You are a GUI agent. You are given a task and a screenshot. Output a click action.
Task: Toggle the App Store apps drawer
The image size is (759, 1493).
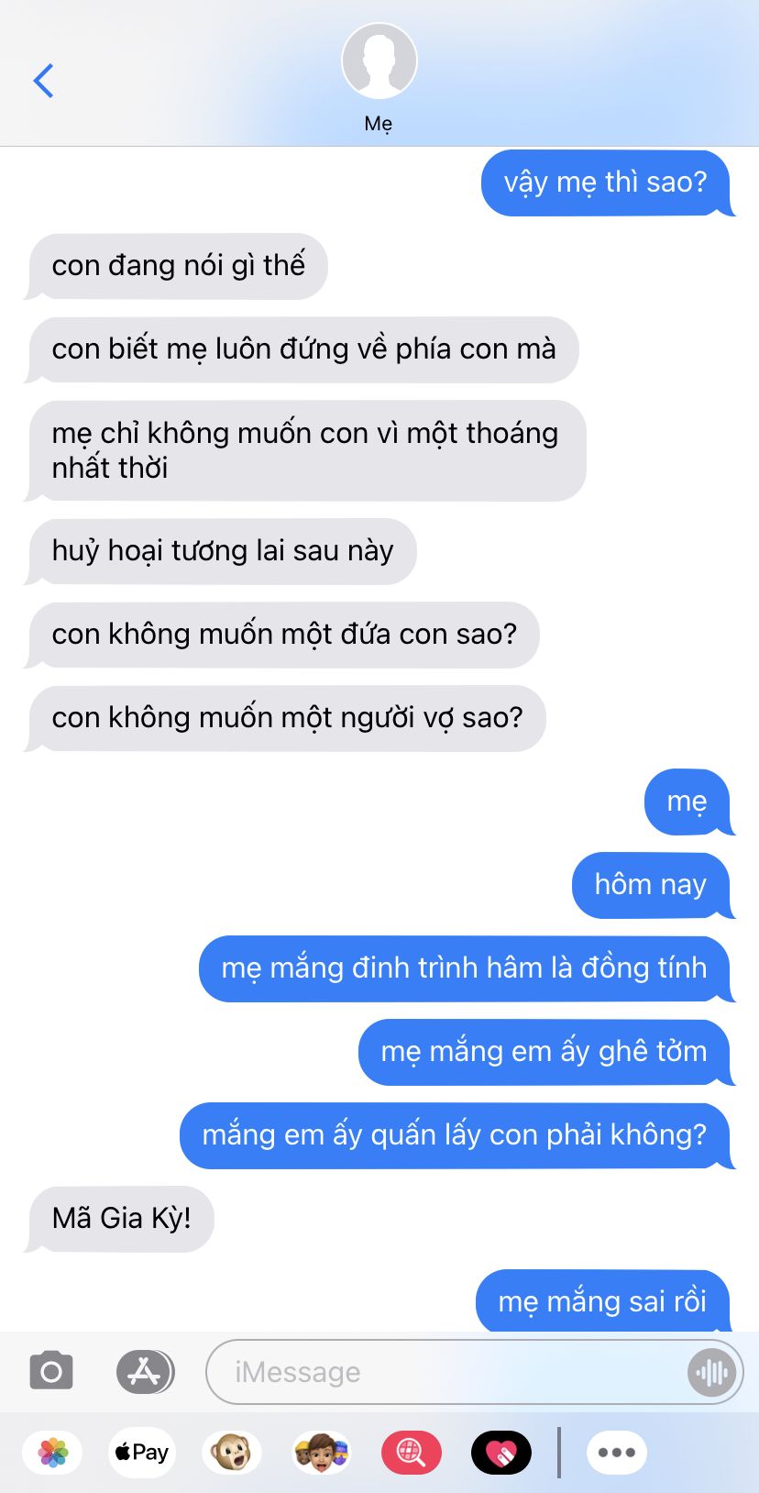click(x=145, y=1372)
